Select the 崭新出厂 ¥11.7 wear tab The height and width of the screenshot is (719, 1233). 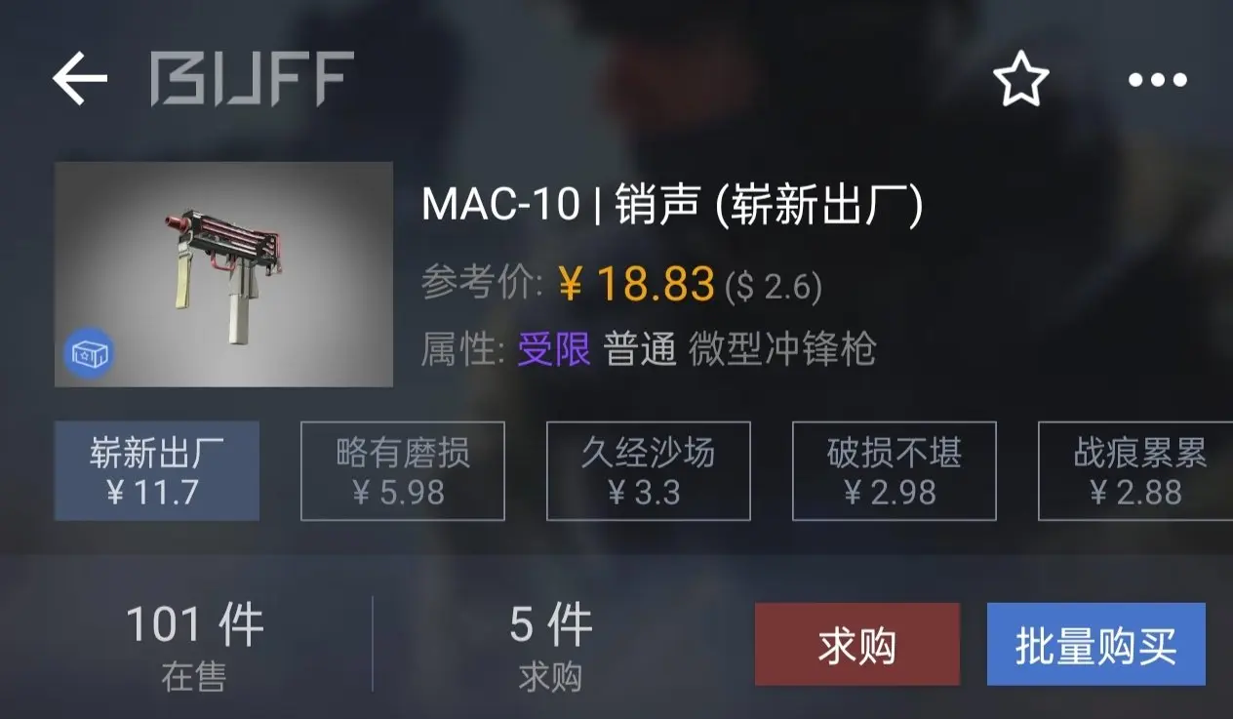coord(157,471)
